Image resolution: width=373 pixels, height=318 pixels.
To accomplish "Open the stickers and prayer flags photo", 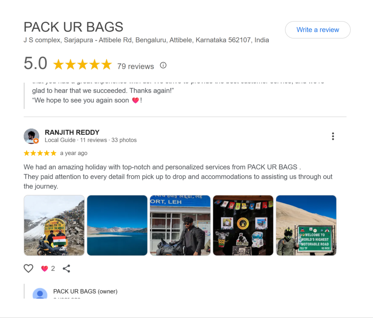I will pos(243,225).
